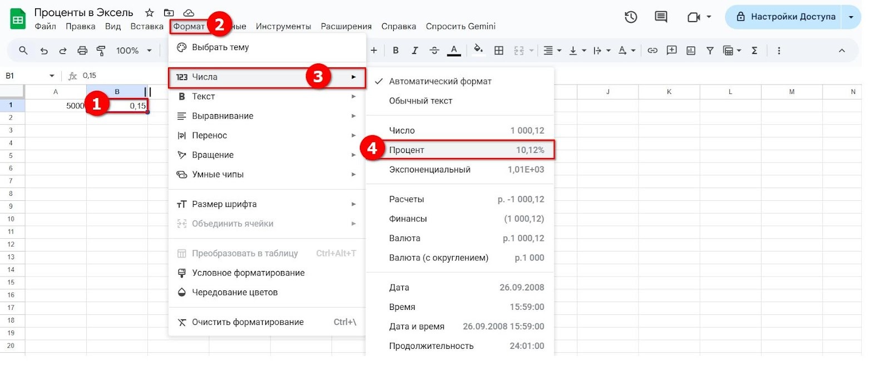Expand the Размер шрифта submenu
Viewport: 890px width, 365px height.
(x=267, y=204)
